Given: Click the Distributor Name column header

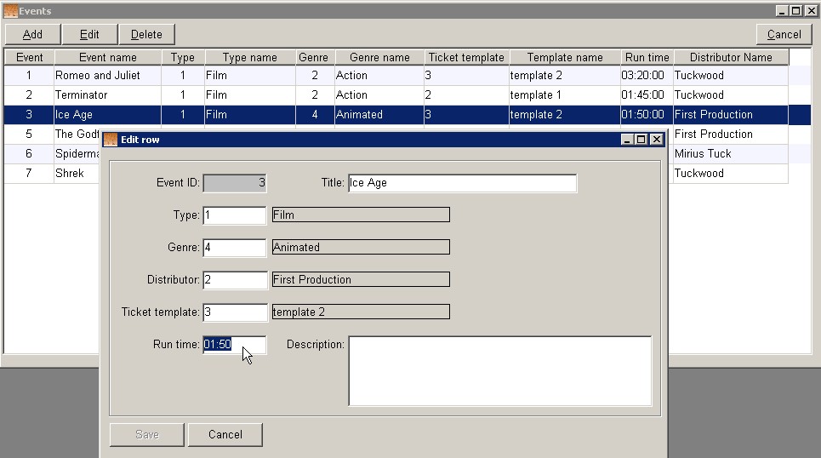Looking at the screenshot, I should (x=730, y=58).
